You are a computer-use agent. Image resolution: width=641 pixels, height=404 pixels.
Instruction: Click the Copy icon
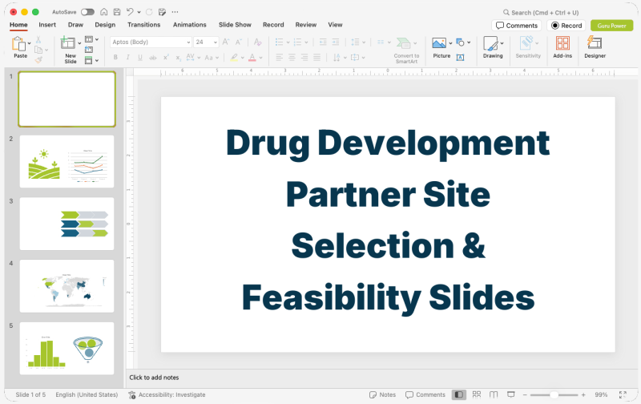pos(38,50)
